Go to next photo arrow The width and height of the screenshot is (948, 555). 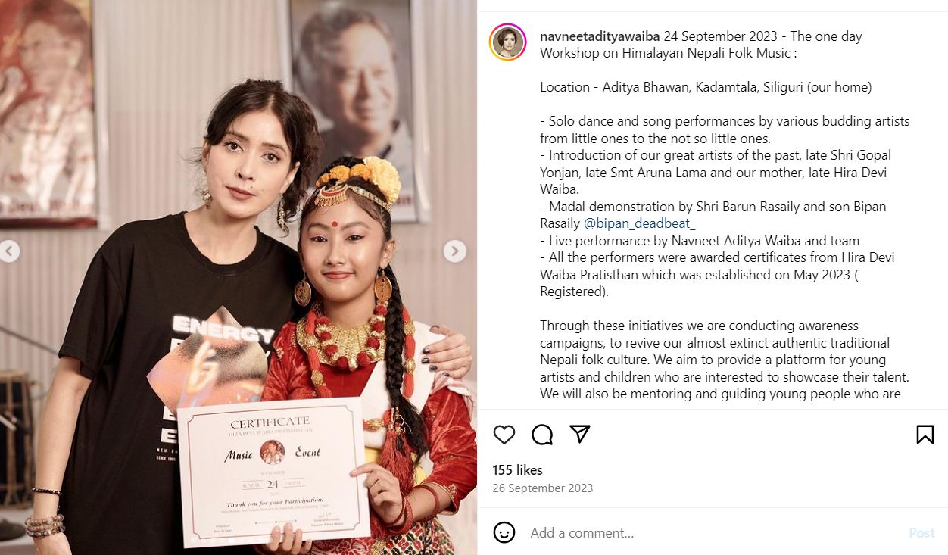[454, 251]
